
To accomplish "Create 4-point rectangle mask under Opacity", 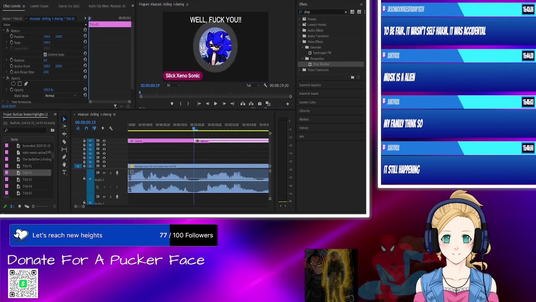I will (20, 84).
